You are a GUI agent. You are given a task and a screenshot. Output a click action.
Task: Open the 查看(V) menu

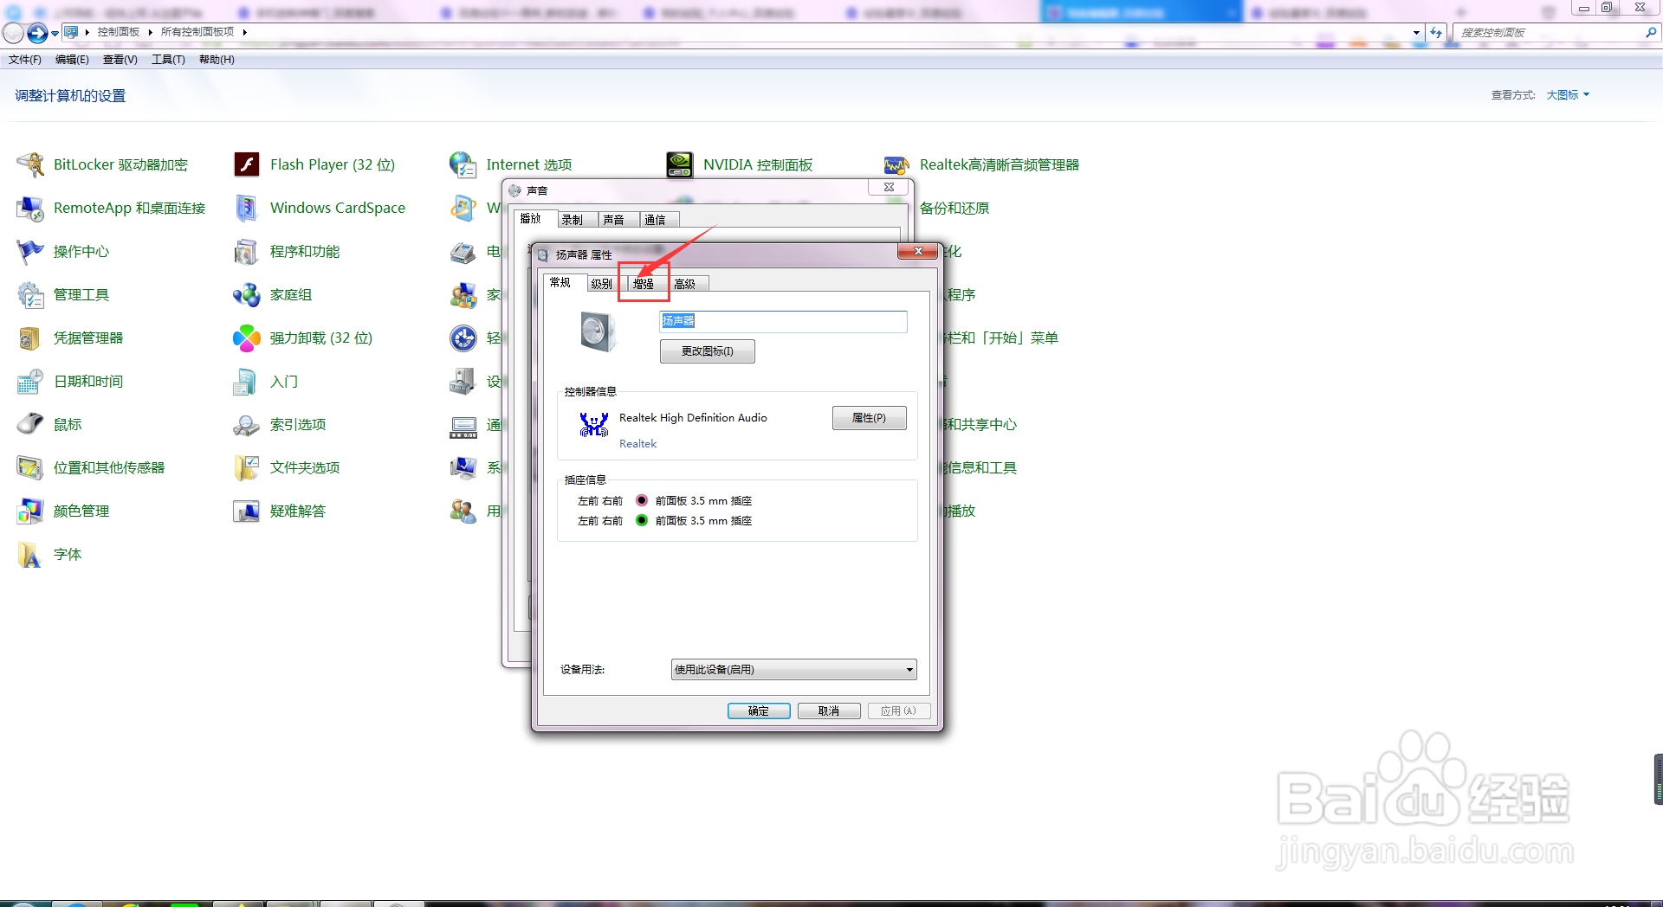[x=120, y=60]
